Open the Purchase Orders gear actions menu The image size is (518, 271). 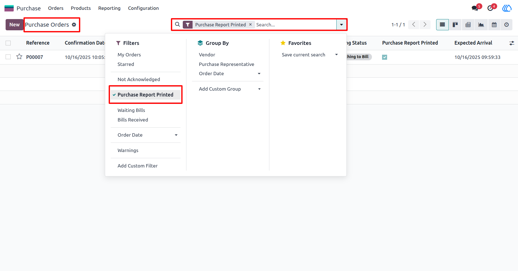coord(74,25)
